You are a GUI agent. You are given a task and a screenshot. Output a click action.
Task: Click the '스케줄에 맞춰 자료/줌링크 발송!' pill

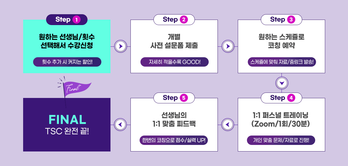[281, 62]
